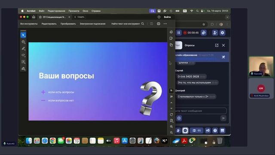275x155 pixels.
Task: Bookmark the page with browser star icon
Action: pyautogui.click(x=204, y=25)
